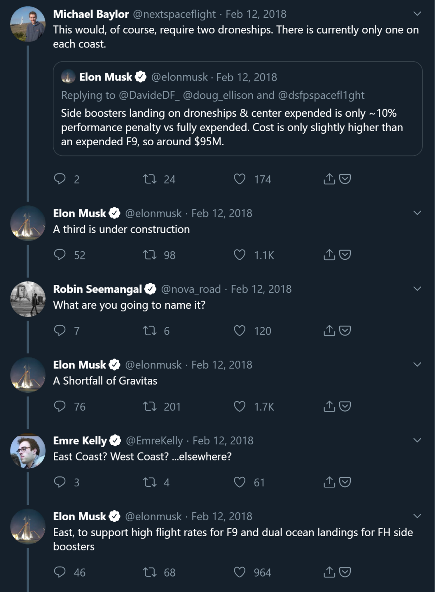This screenshot has height=592, width=435.
Task: Open @nextspaceflight profile handle link
Action: click(x=174, y=14)
